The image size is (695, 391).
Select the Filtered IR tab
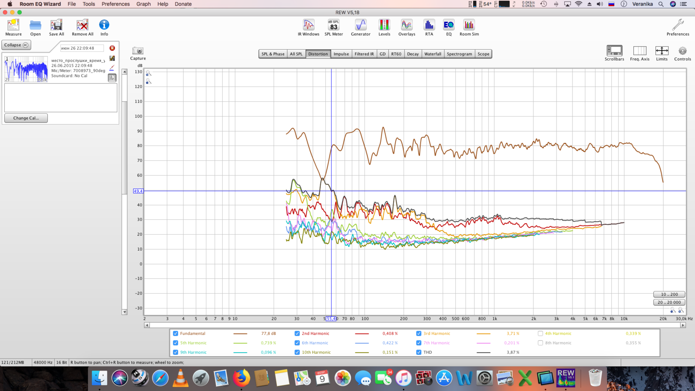pos(364,54)
